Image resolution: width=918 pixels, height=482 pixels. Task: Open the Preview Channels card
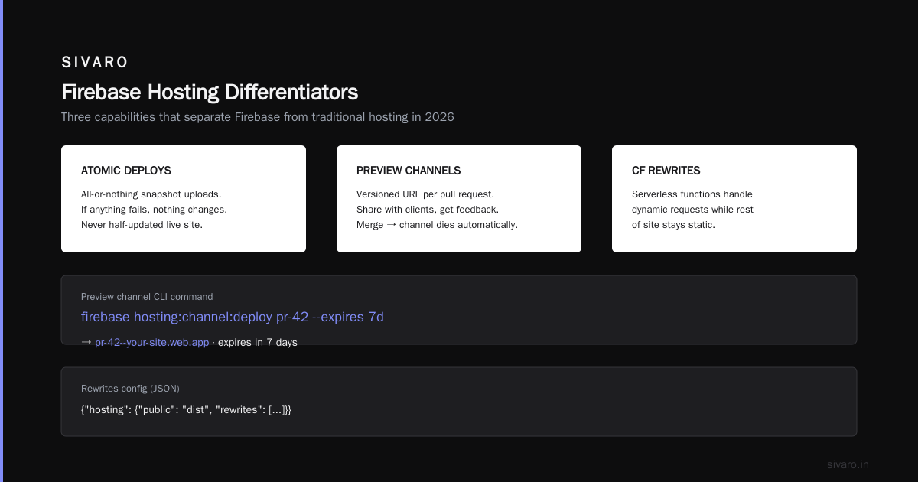(459, 199)
